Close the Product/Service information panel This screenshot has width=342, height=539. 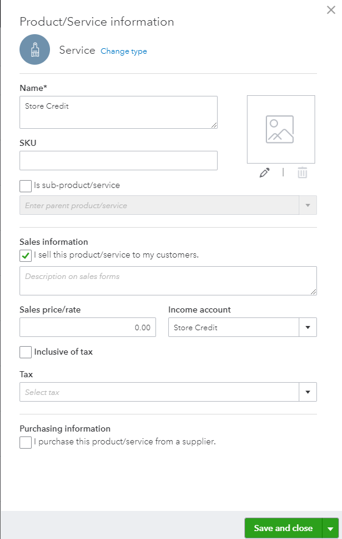(331, 10)
